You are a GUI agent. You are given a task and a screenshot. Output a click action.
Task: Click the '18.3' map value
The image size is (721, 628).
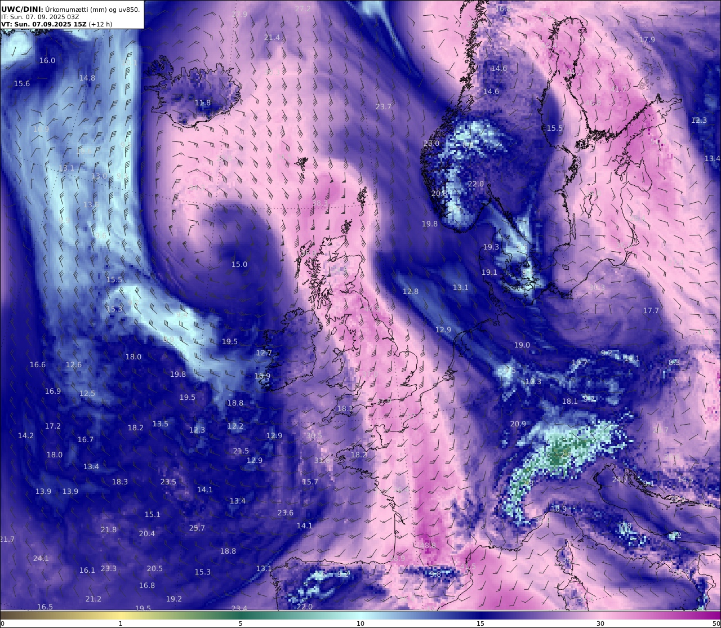coord(120,482)
